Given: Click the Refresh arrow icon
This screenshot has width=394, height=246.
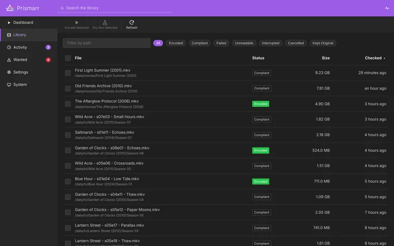Looking at the screenshot, I should tap(131, 22).
